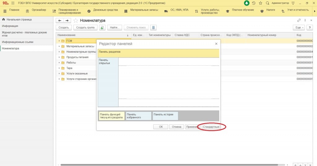Viewport: 317px width, 166px height.
Task: Click the green copy-item icon in toolbar
Action: [102, 28]
